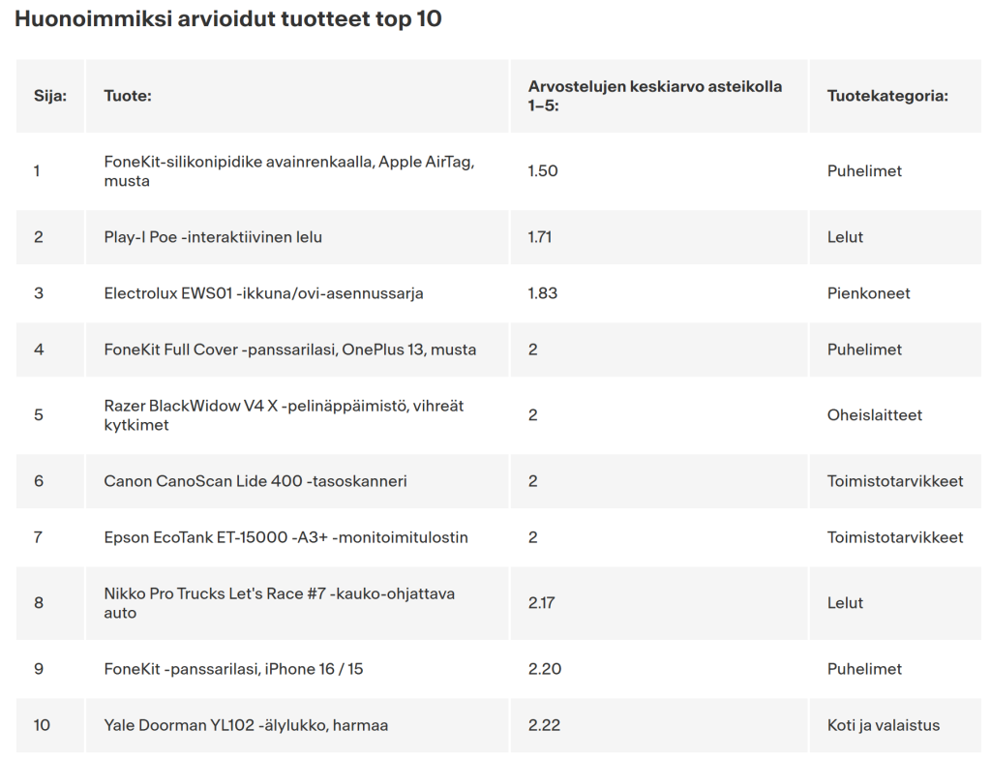Click the "Sija:" column header
The height and width of the screenshot is (759, 991).
[x=50, y=96]
